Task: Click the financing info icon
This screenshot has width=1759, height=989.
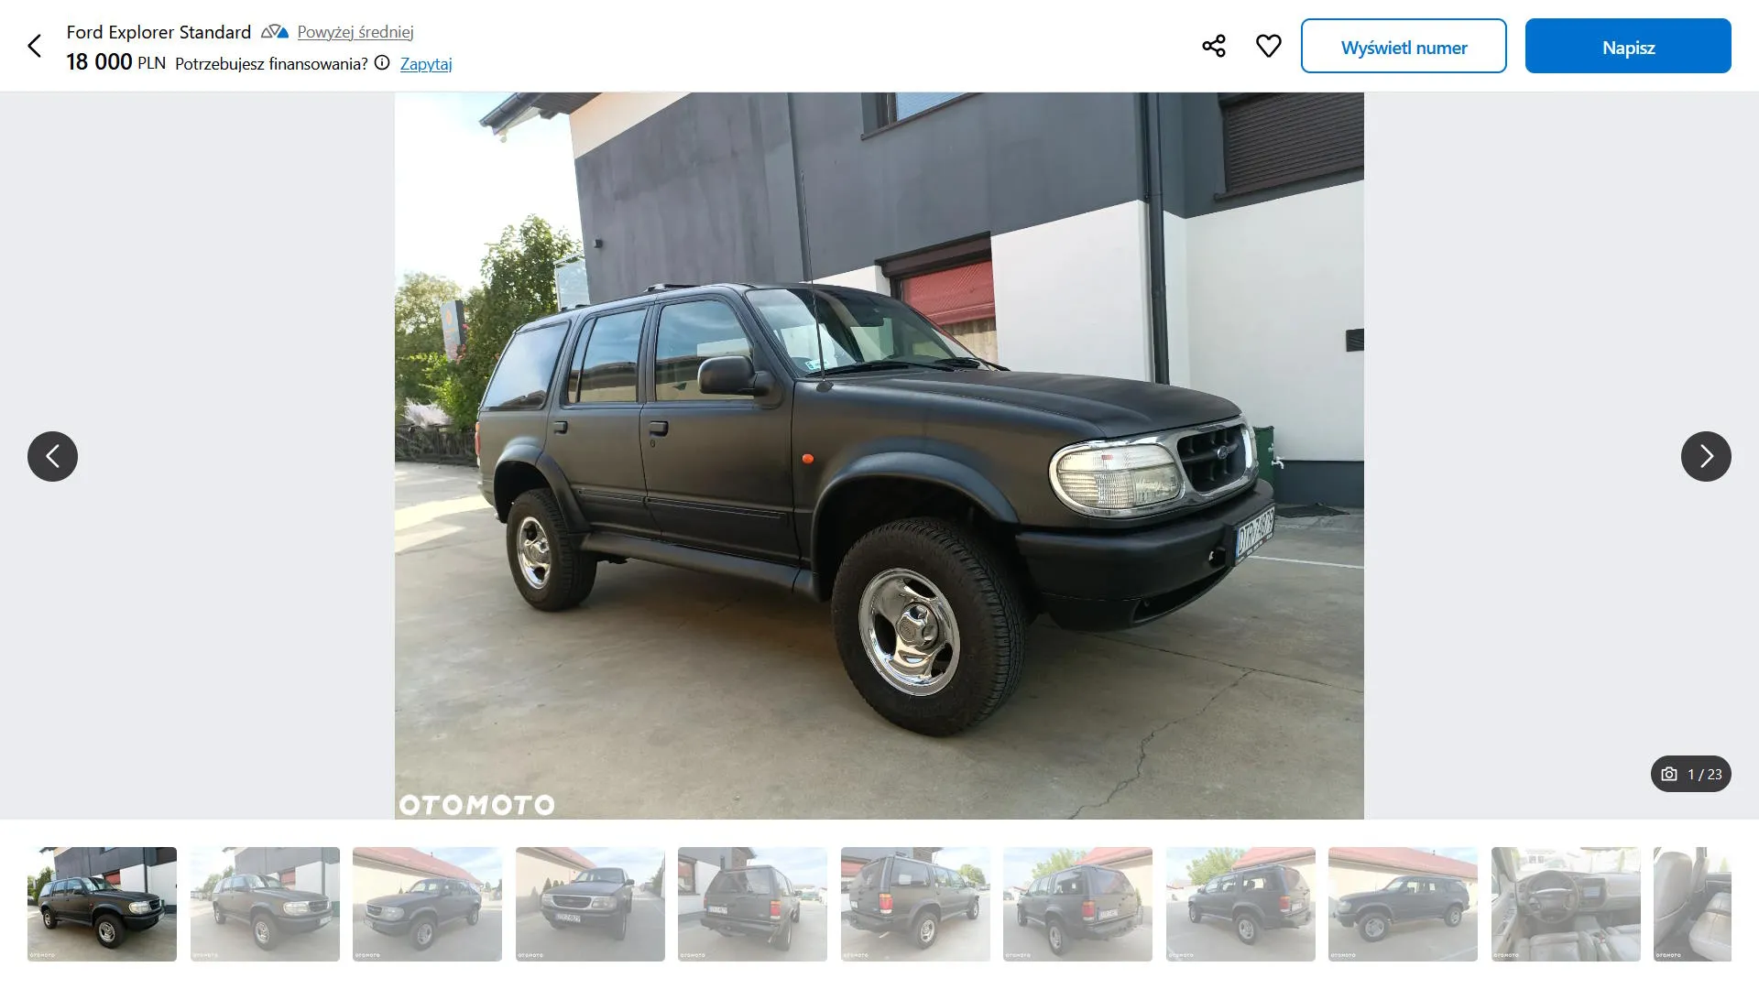Action: click(x=382, y=63)
